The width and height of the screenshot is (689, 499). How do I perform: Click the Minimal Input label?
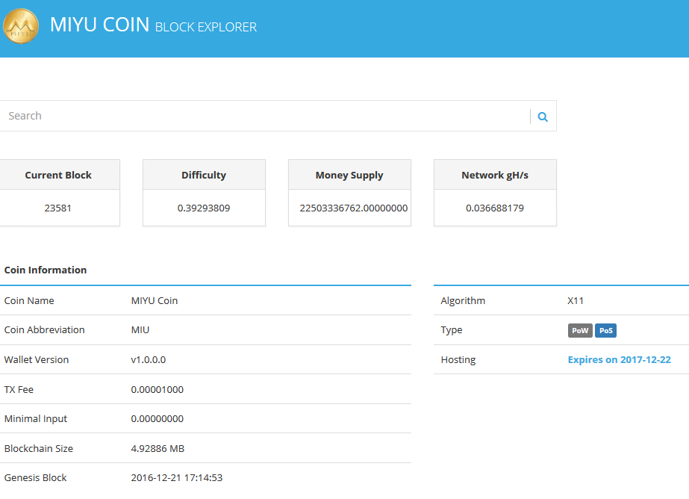[x=36, y=418]
